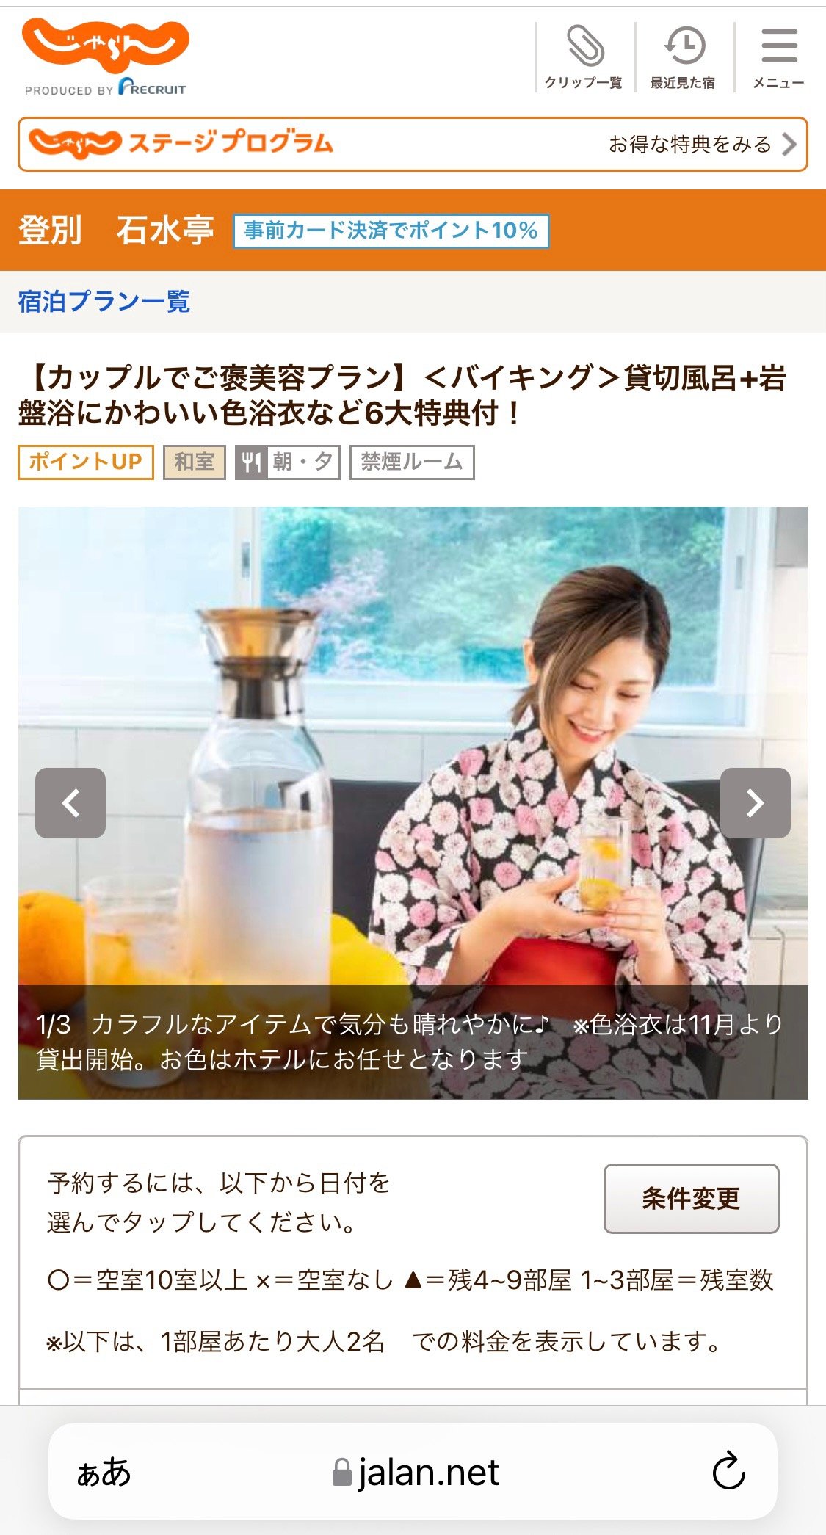Show the previous photo with left arrow
This screenshot has width=826, height=1535.
pos(70,802)
